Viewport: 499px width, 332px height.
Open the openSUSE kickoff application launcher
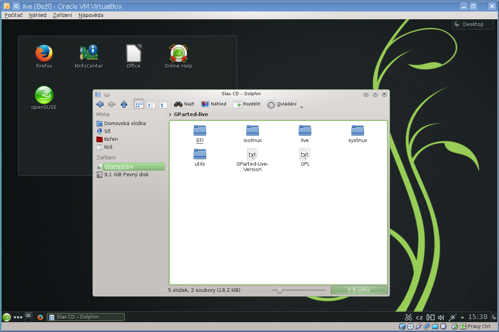click(6, 317)
